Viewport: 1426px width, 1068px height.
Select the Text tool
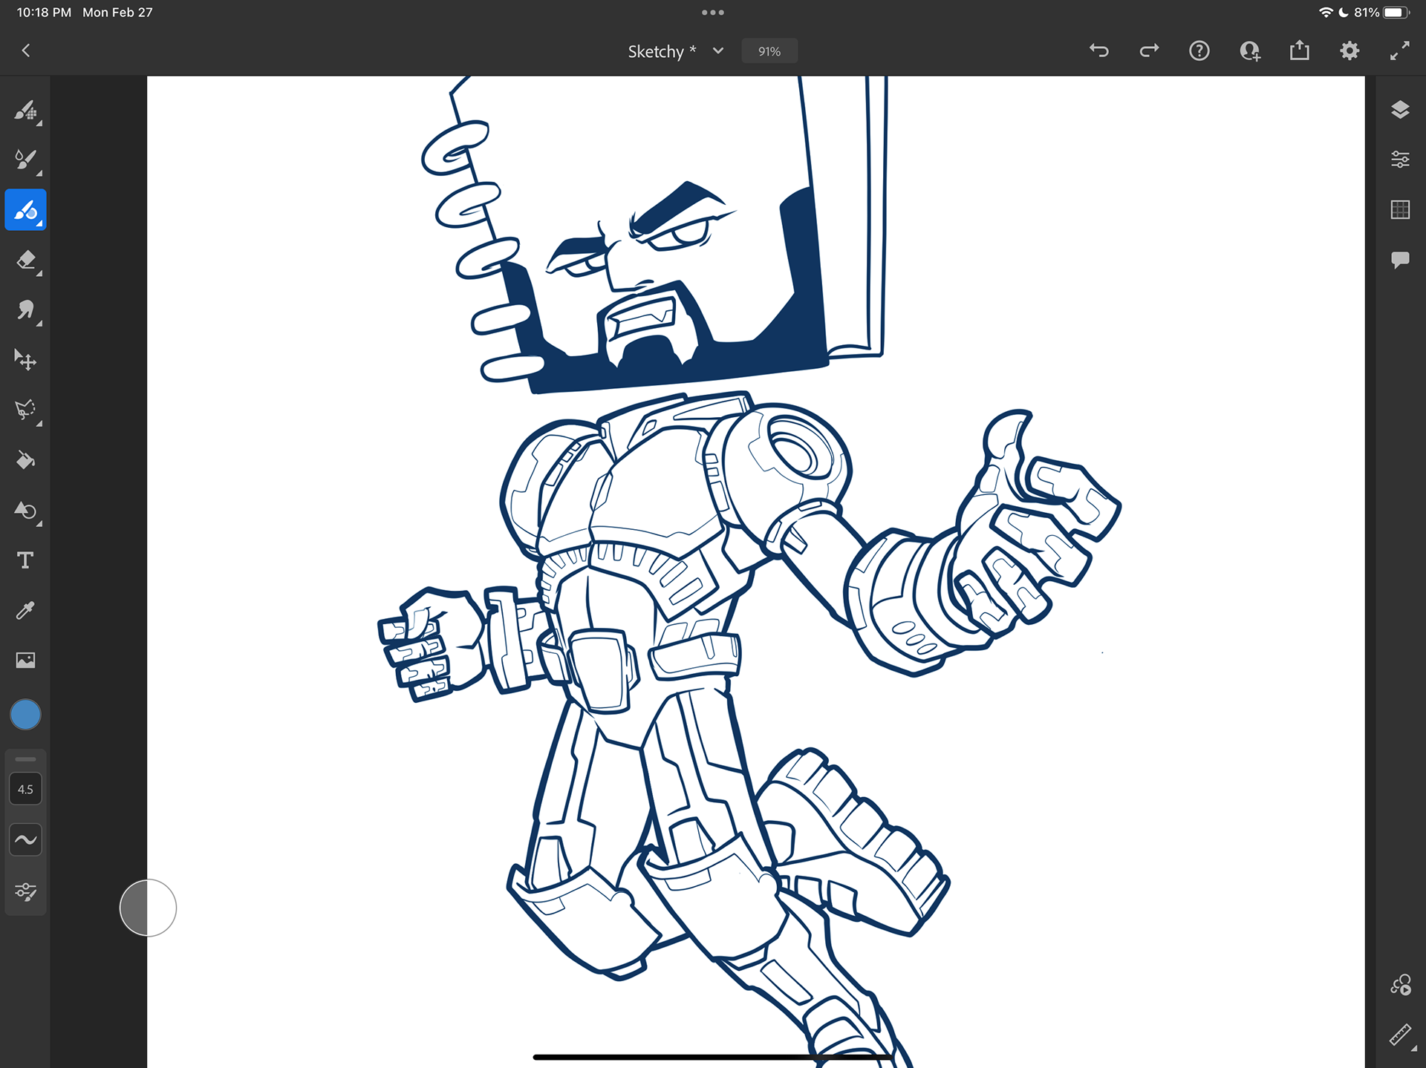[x=25, y=560]
